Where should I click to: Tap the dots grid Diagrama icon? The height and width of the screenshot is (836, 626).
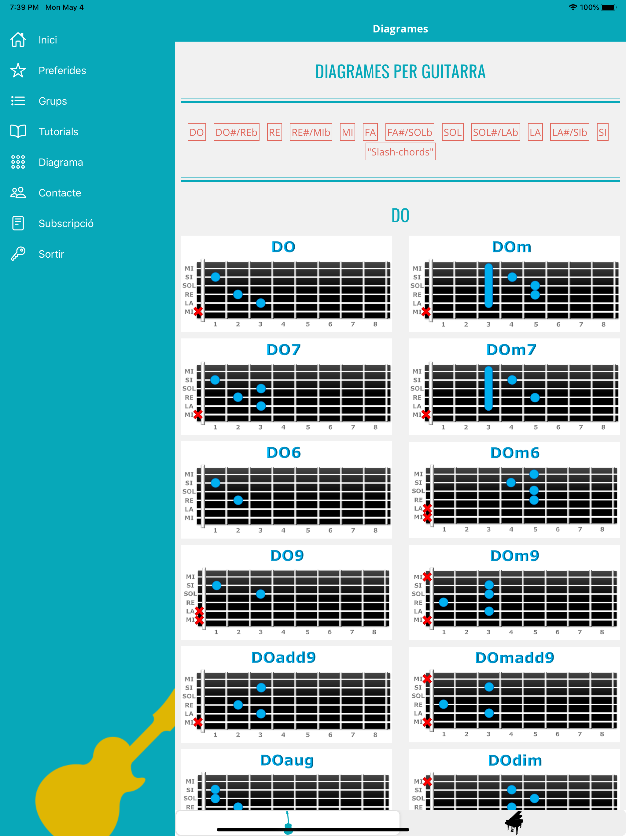18,162
